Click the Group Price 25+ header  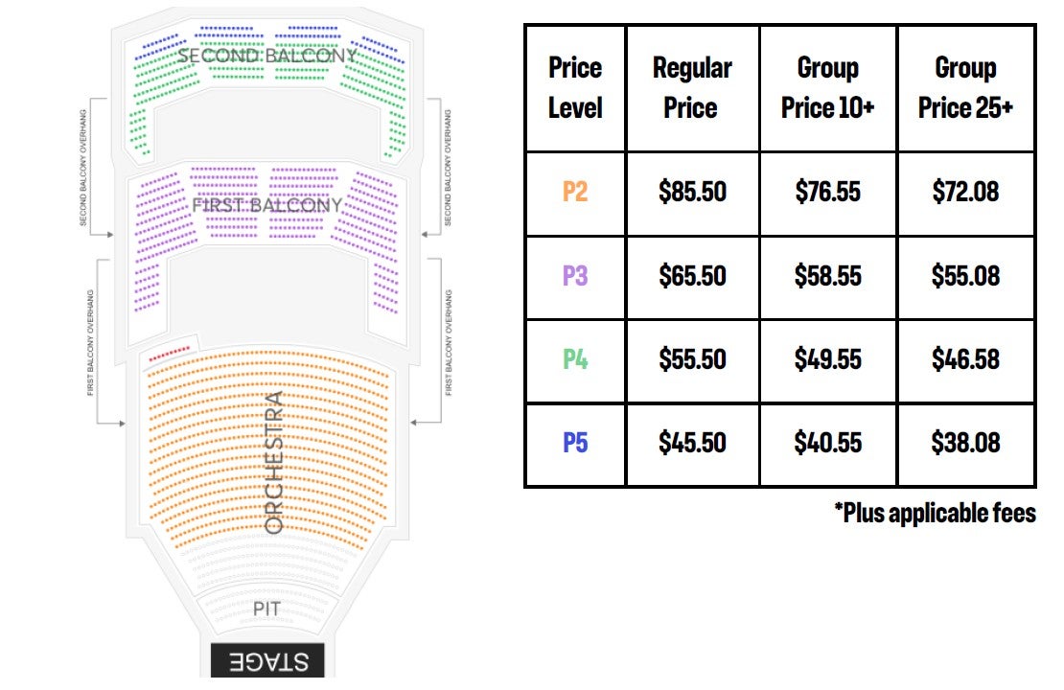(x=965, y=87)
